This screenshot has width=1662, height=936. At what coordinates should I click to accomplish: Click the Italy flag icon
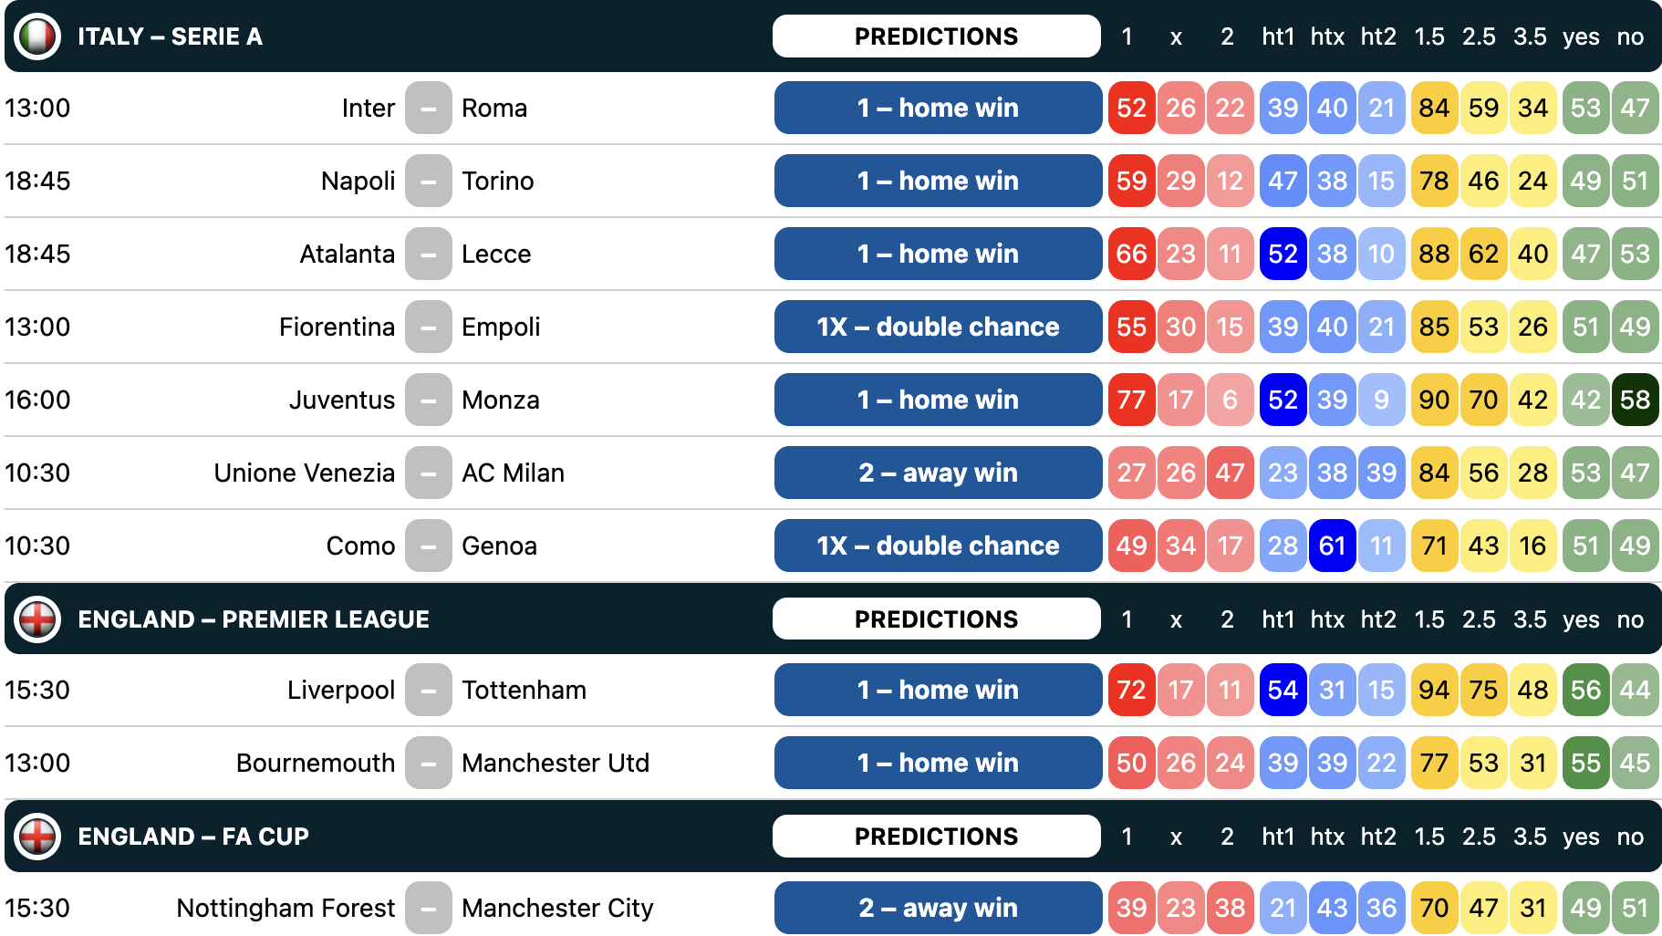pyautogui.click(x=37, y=36)
